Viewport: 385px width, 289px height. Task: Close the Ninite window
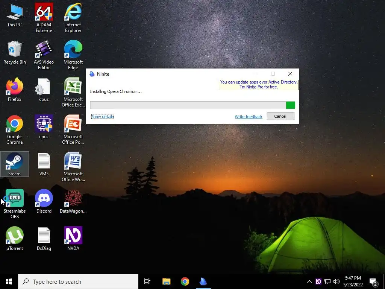click(x=290, y=74)
